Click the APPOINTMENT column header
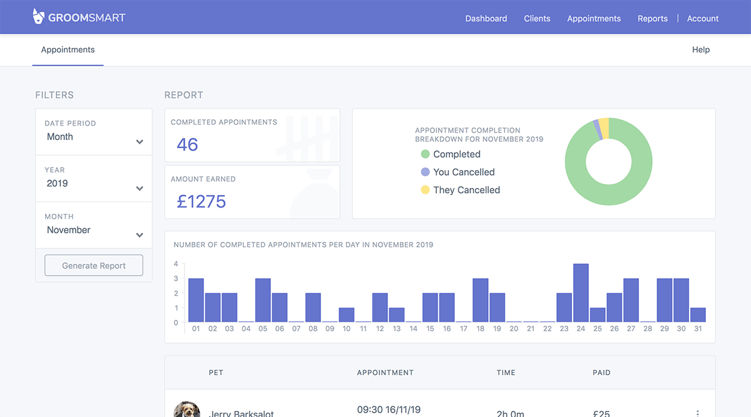751x417 pixels. click(x=385, y=373)
